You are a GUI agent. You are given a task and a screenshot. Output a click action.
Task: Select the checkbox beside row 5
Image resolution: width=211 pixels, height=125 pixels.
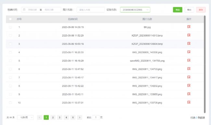(x=10, y=61)
